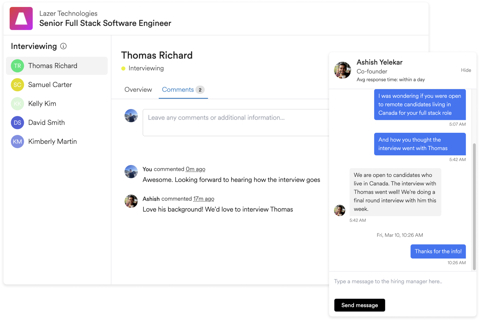
Task: Click Ashish's 'We are open to candidates' reply
Action: tap(395, 192)
